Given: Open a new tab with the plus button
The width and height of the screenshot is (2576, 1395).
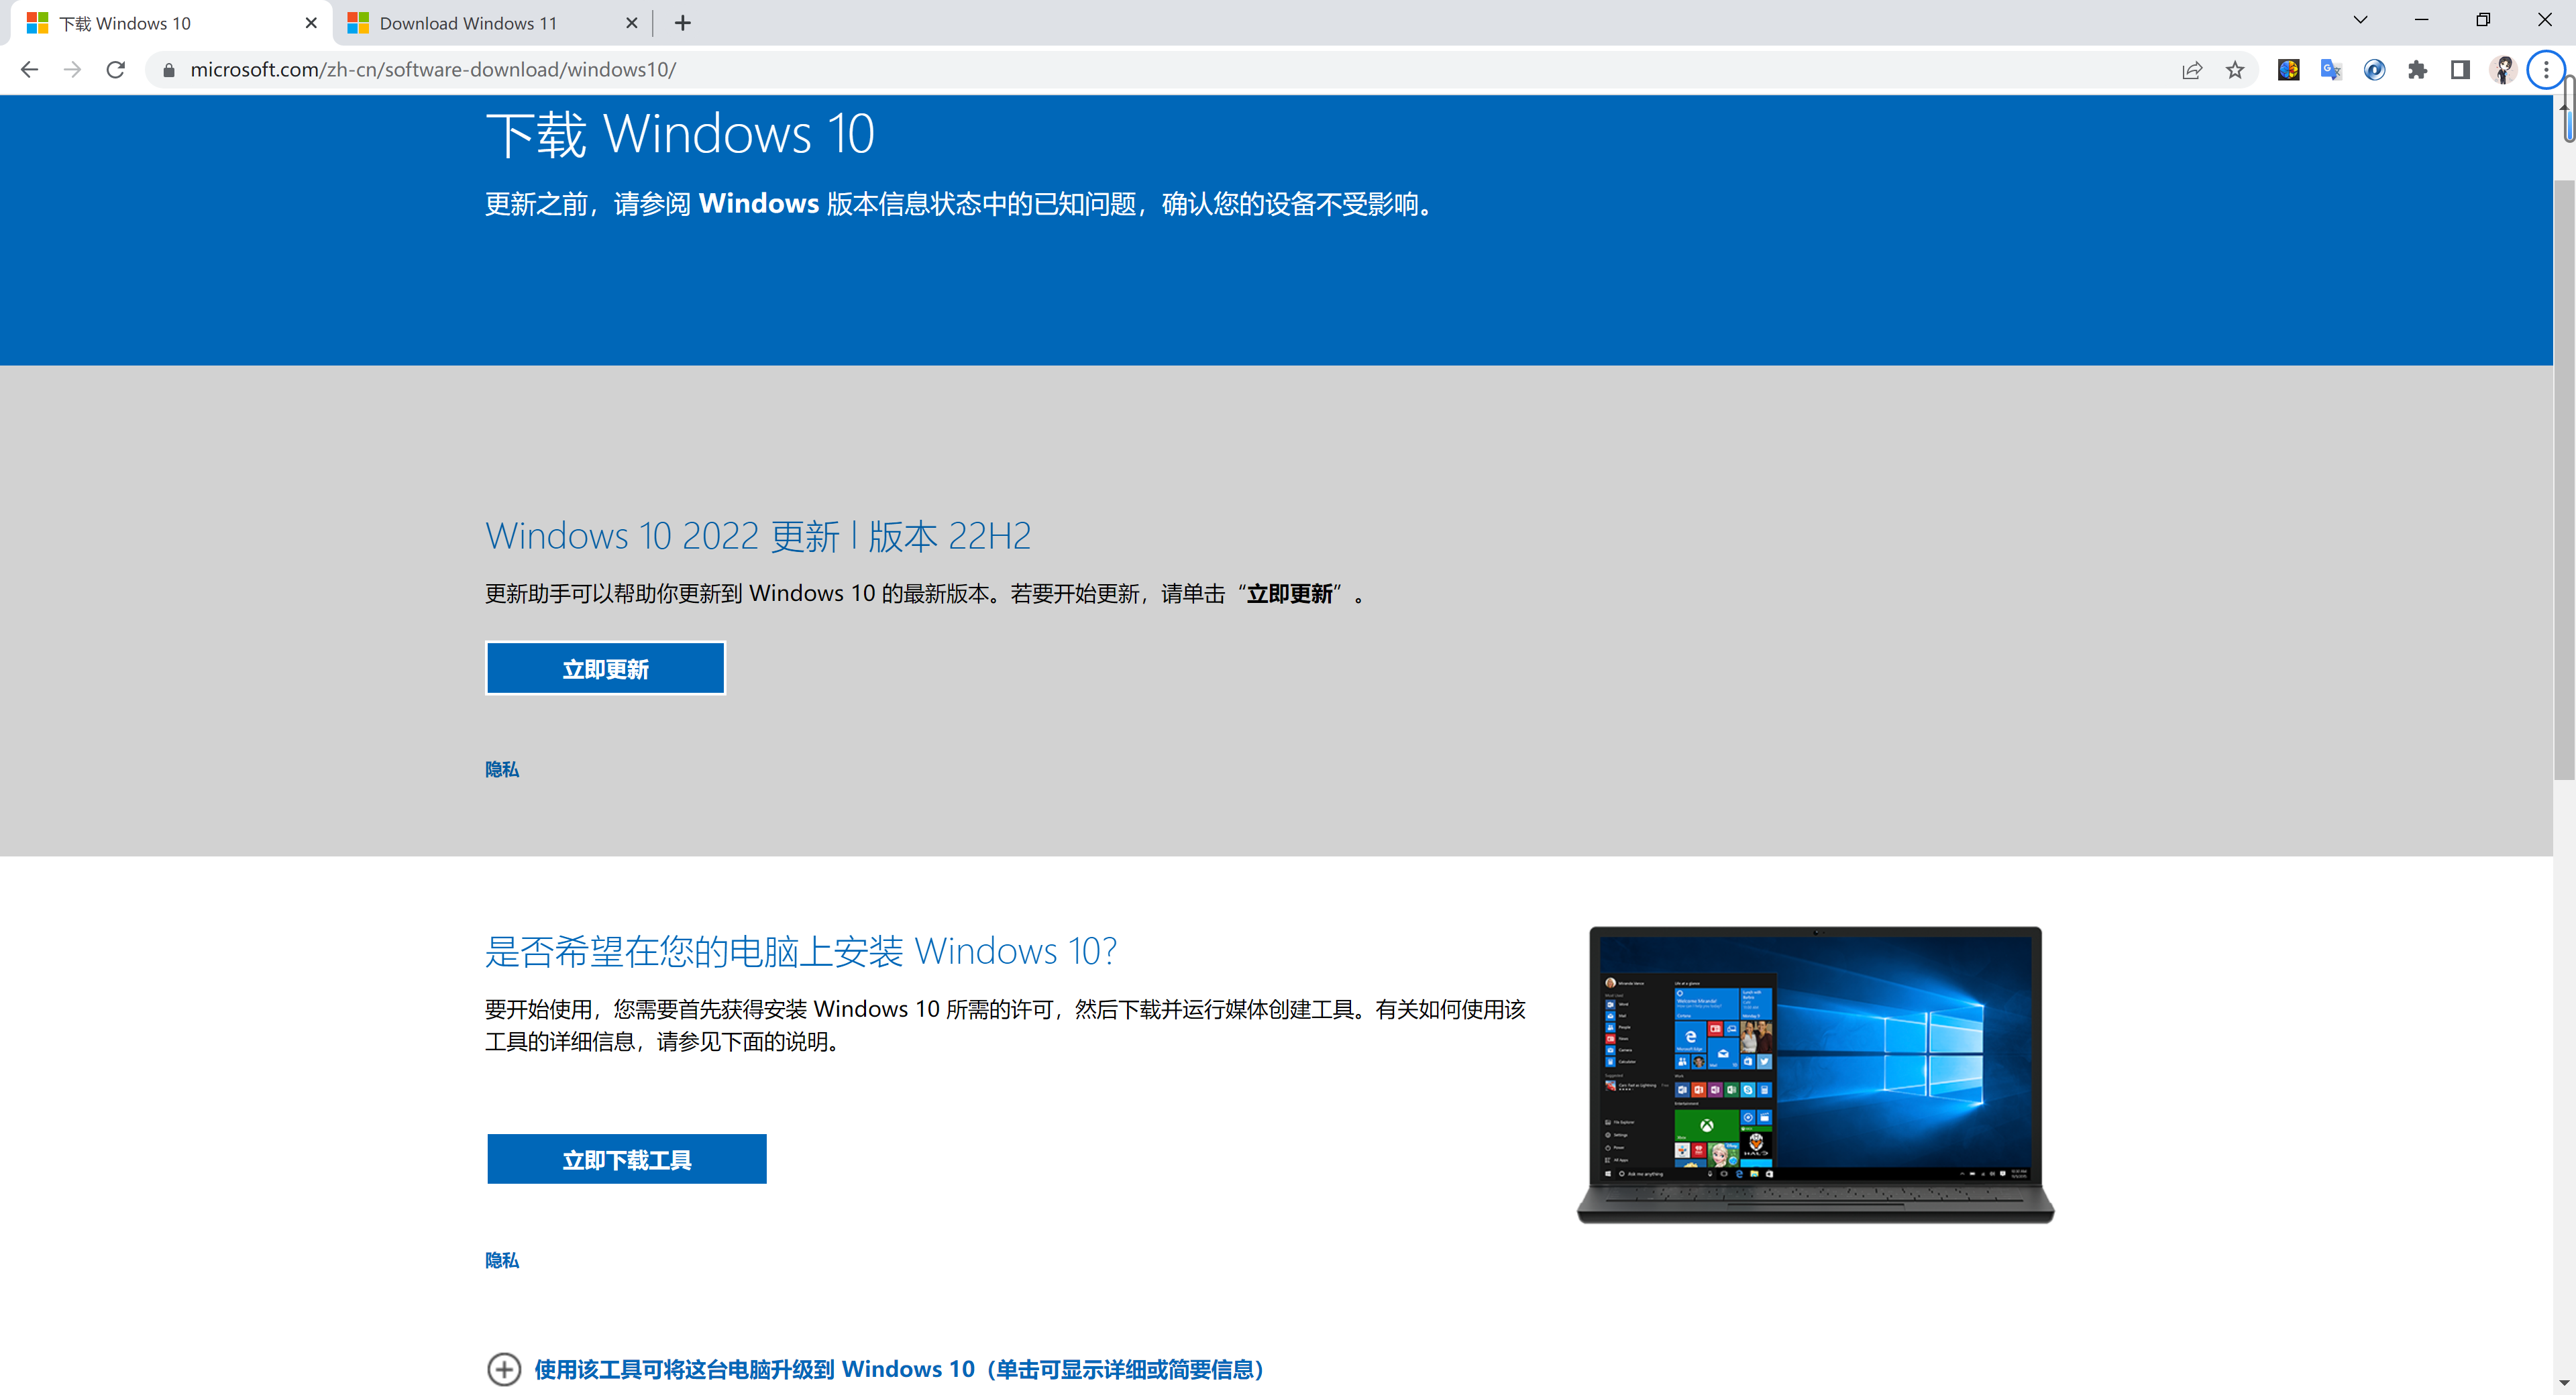Looking at the screenshot, I should pos(683,23).
